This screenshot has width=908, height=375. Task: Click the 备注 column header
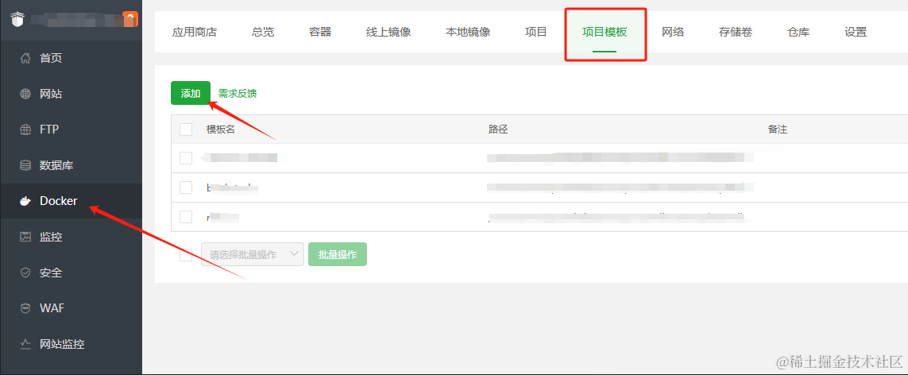pos(778,130)
